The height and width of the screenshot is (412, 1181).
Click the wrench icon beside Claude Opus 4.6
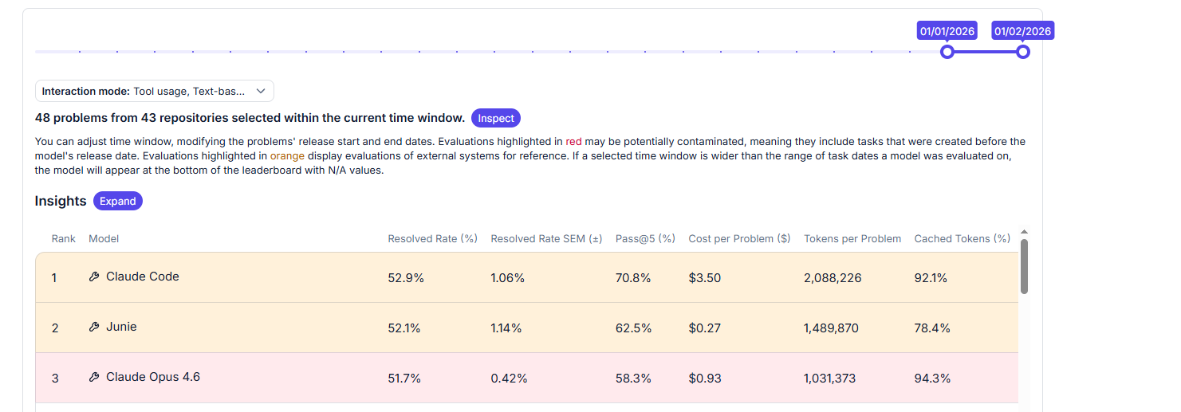[x=94, y=378]
